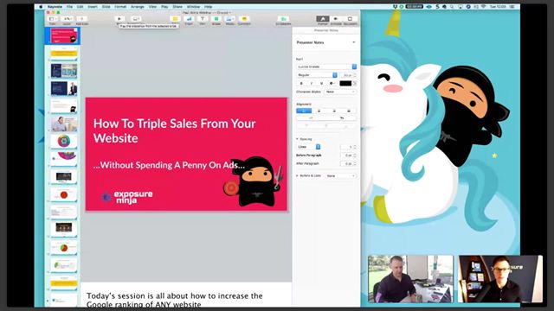Open the Character Styles dropdown
This screenshot has height=311, width=554.
(x=340, y=92)
